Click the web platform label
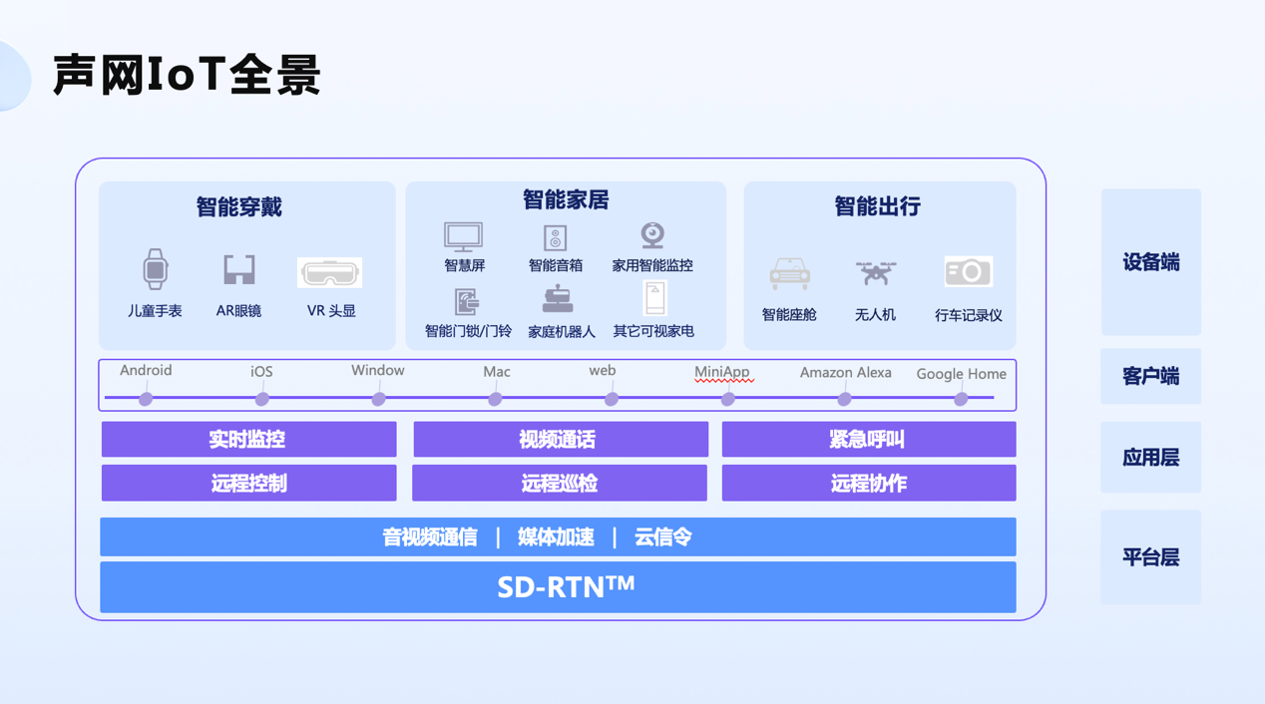This screenshot has height=704, width=1265. 603,371
